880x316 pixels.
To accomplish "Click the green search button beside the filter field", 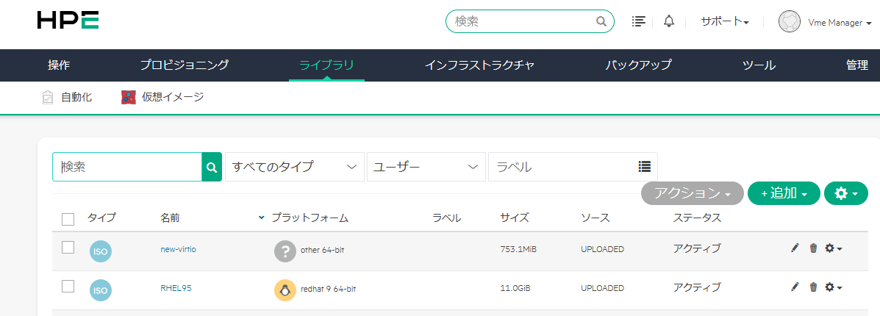I will click(212, 167).
